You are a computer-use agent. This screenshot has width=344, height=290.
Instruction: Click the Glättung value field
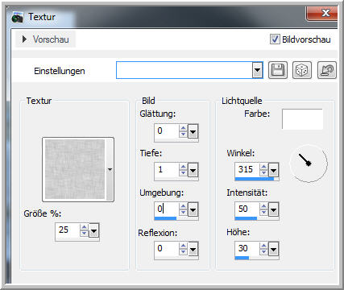(167, 131)
